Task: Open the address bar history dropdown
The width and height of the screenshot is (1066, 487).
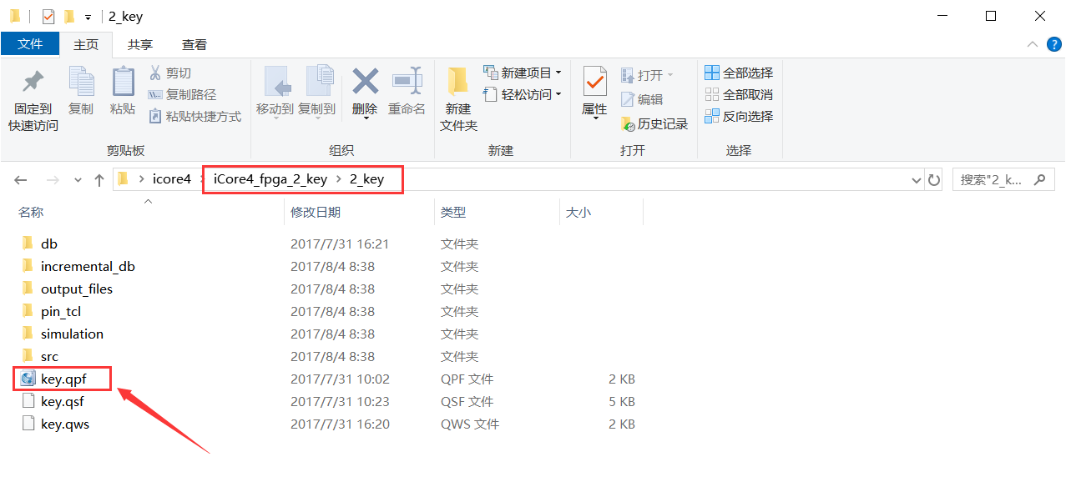Action: click(915, 179)
